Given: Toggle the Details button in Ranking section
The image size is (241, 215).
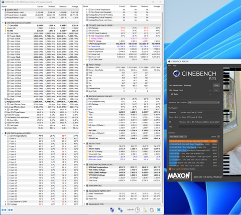Looking at the screenshot, I should point(218,137).
